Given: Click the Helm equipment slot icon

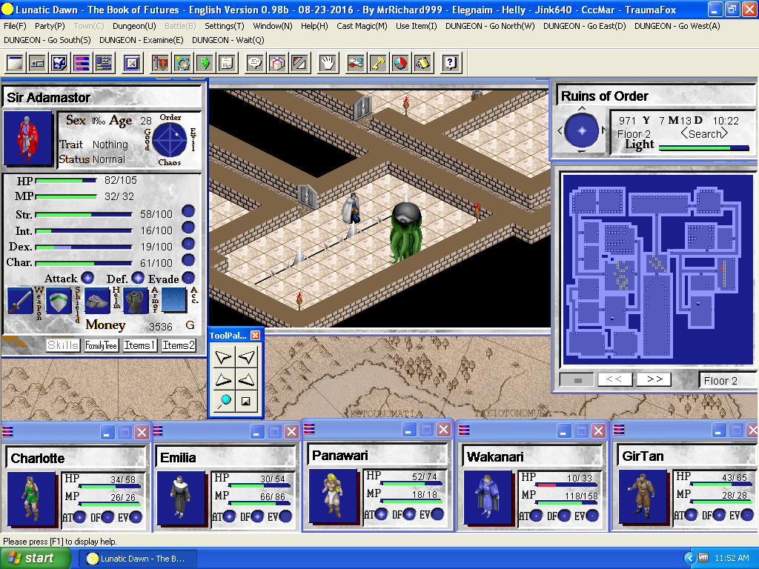Looking at the screenshot, I should pyautogui.click(x=98, y=301).
